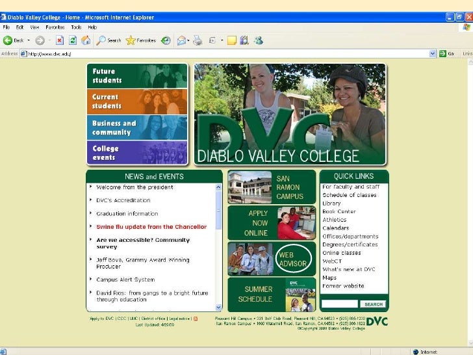Open the Favorites menu
Screen dimensions: 473x355
pos(55,27)
